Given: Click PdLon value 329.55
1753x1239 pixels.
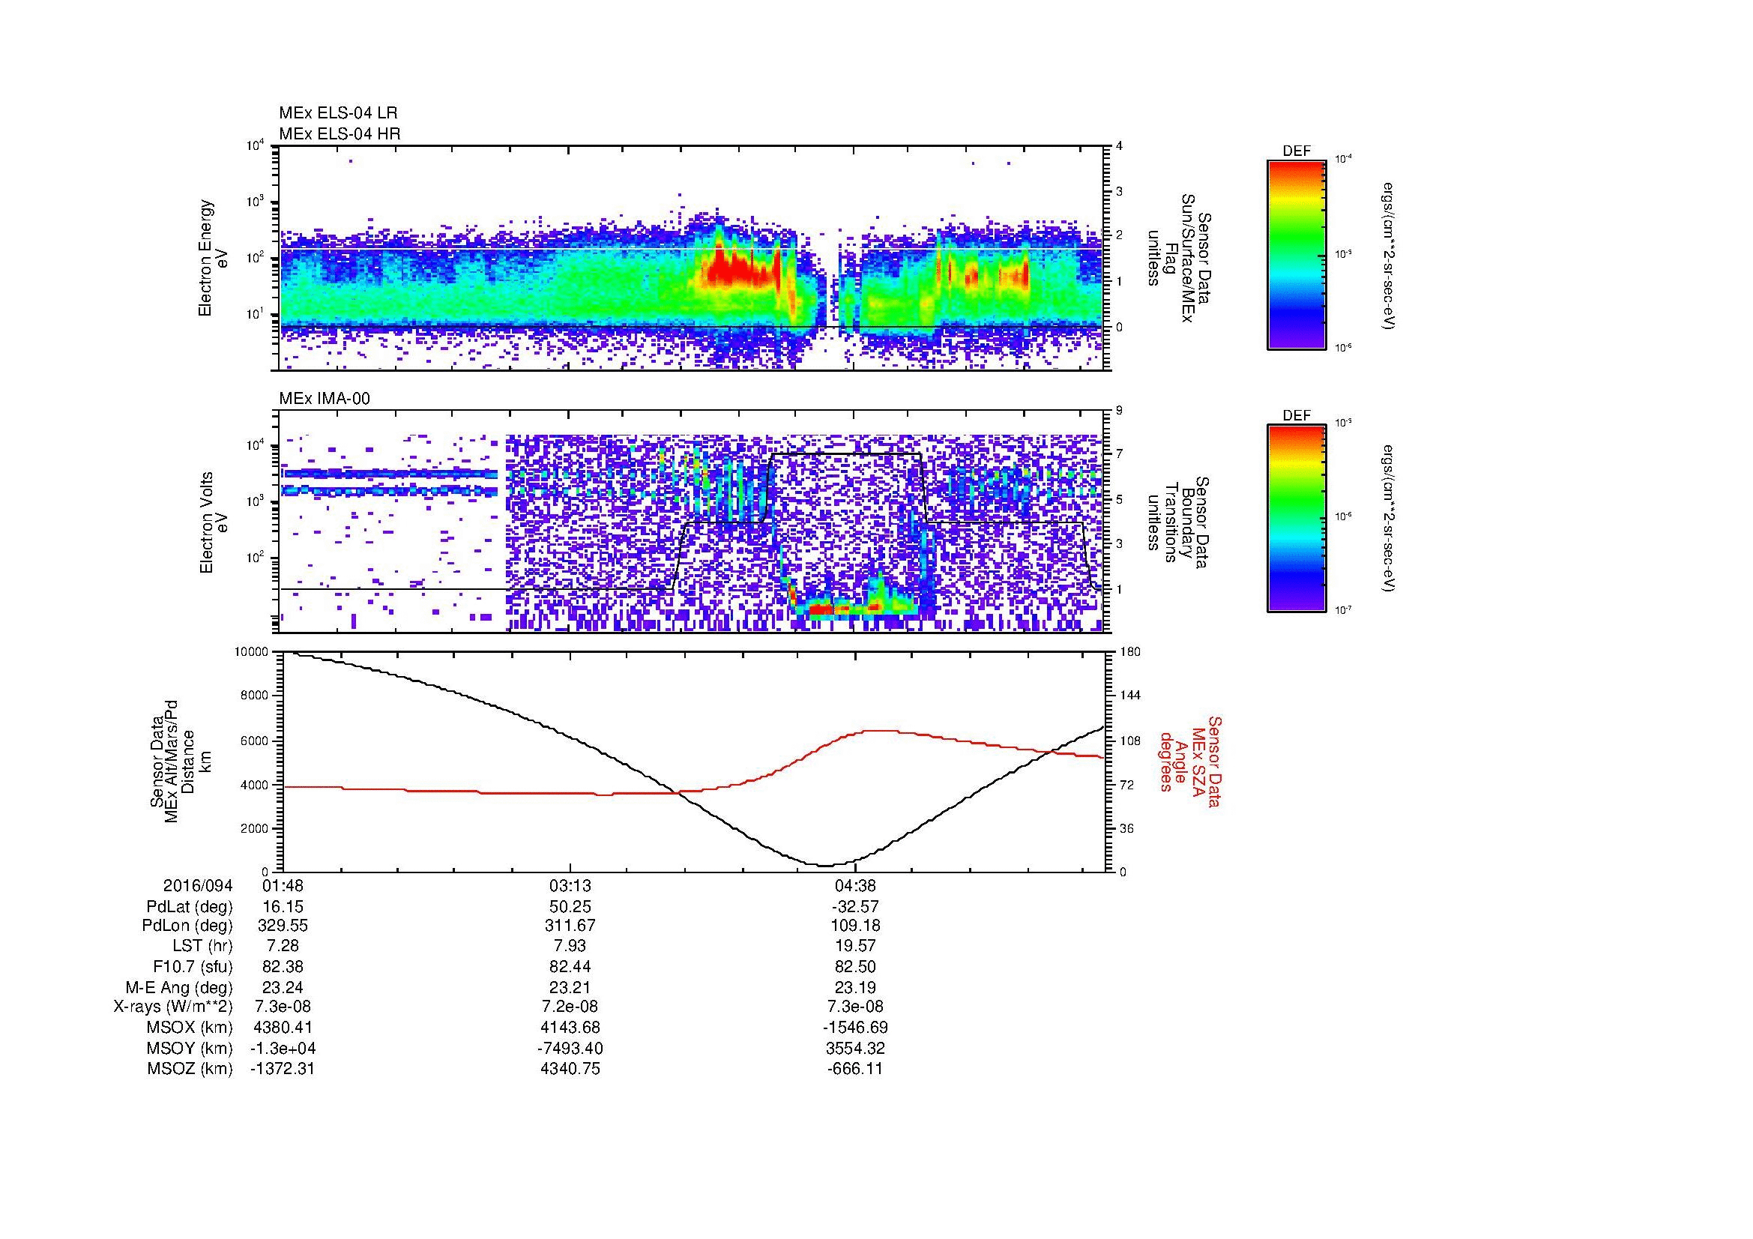Looking at the screenshot, I should tap(283, 925).
